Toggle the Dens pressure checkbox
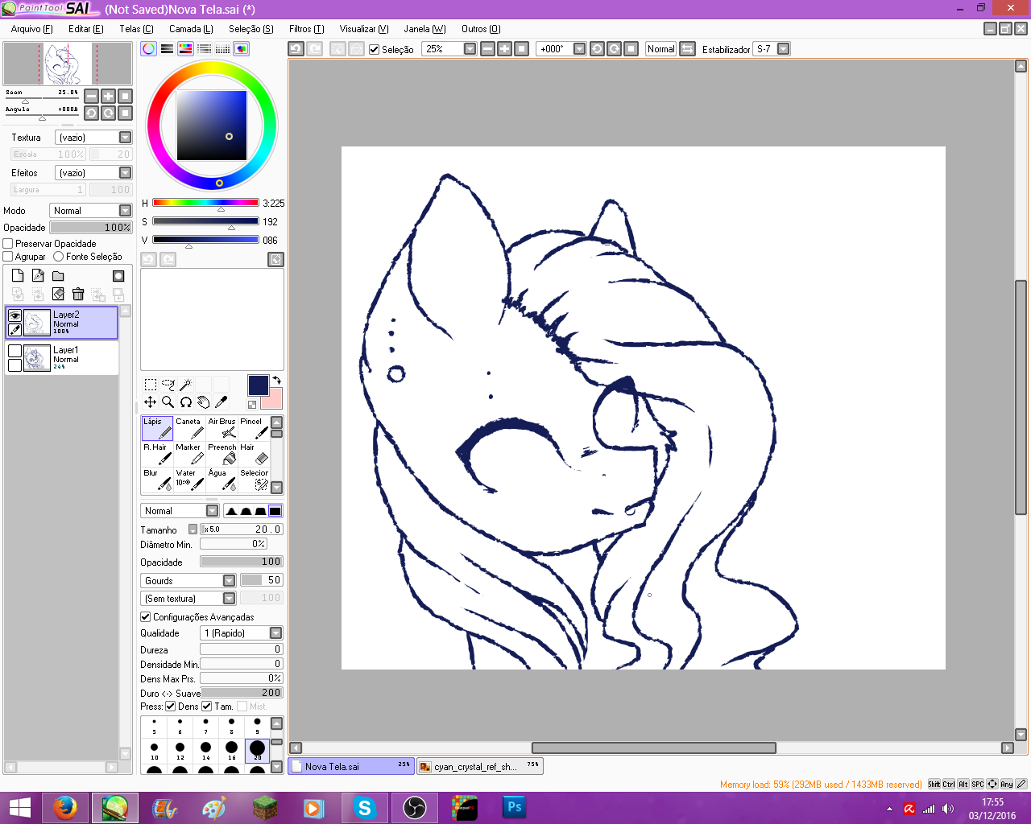1031x824 pixels. pos(171,707)
